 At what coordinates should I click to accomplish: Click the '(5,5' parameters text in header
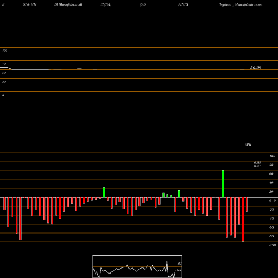(x=143, y=4)
